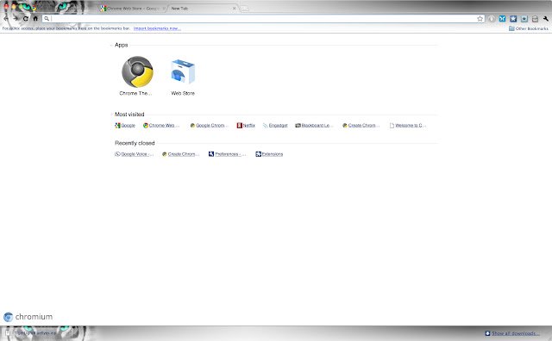
Task: Click the grey box extension icon next to wrench
Action: (x=535, y=19)
